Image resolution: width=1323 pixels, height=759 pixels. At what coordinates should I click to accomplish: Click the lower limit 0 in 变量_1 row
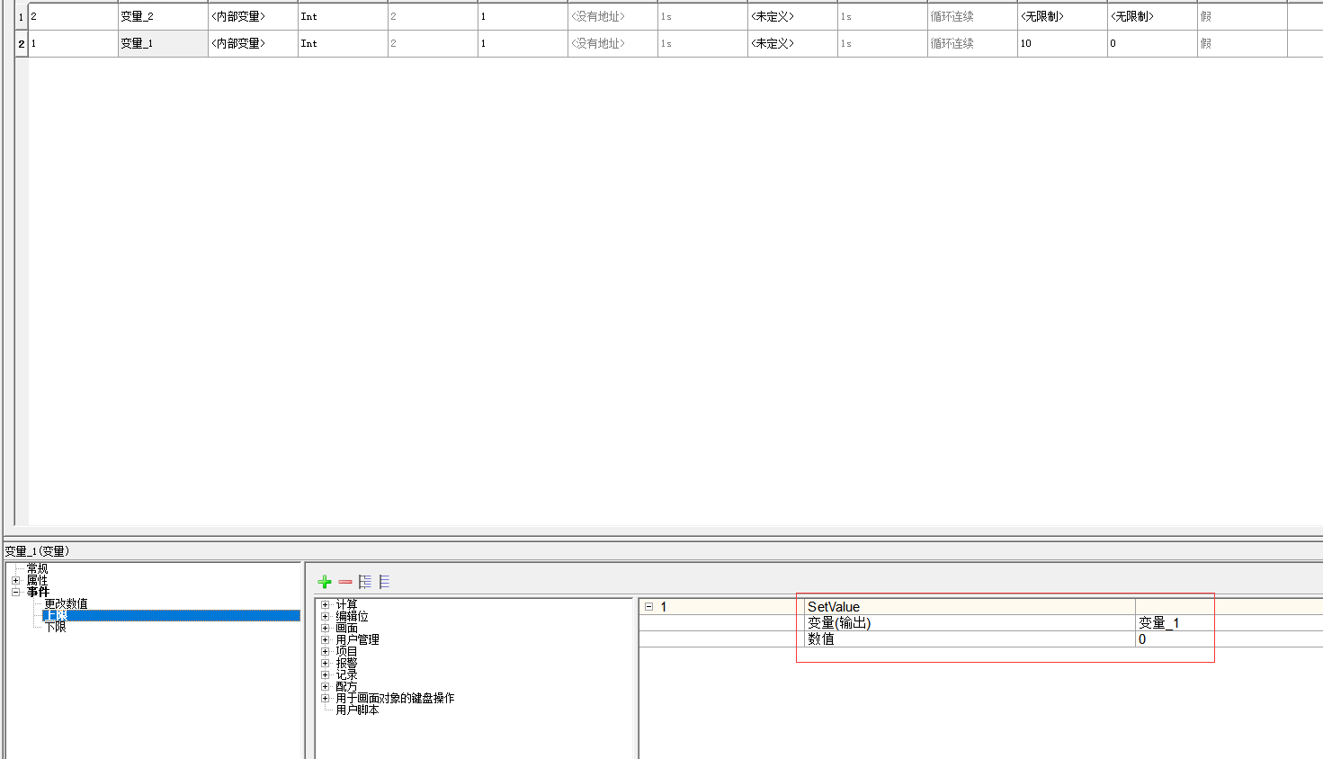point(1152,44)
